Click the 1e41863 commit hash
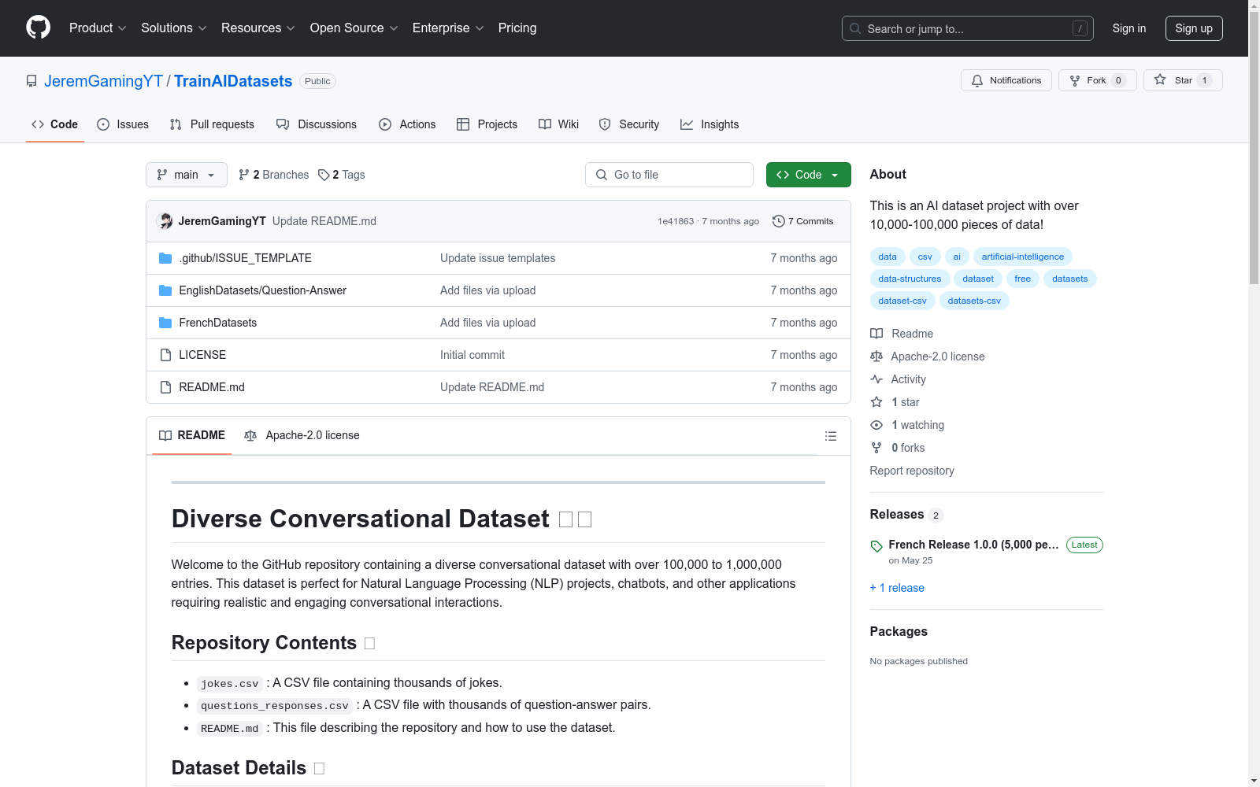 (676, 221)
